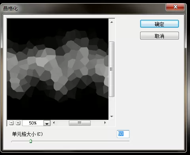This screenshot has height=155, width=190.
Task: Close the 晶格化 dialog with X
Action: tap(175, 7)
